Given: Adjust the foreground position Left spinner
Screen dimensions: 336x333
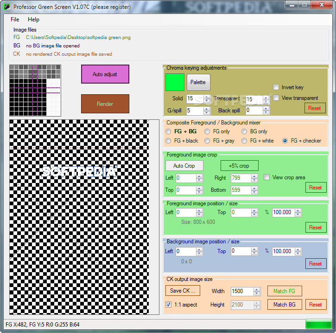Looking at the screenshot, I should tap(199, 212).
